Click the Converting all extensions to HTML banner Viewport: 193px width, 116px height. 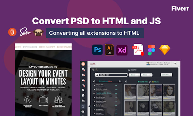click(95, 33)
